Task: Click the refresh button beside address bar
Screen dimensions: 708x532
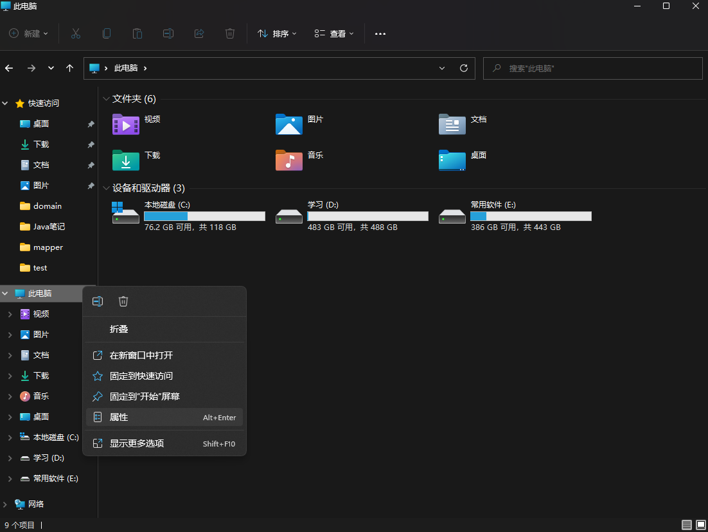Action: tap(463, 68)
